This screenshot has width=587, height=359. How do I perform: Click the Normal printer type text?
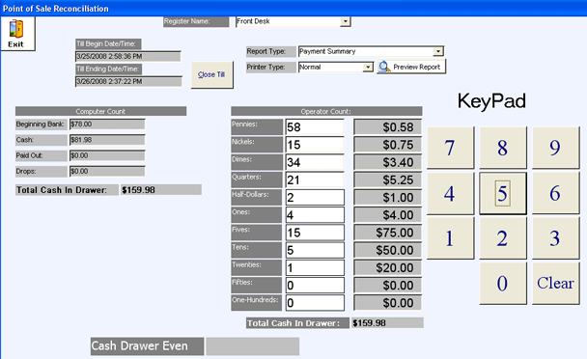pyautogui.click(x=310, y=68)
